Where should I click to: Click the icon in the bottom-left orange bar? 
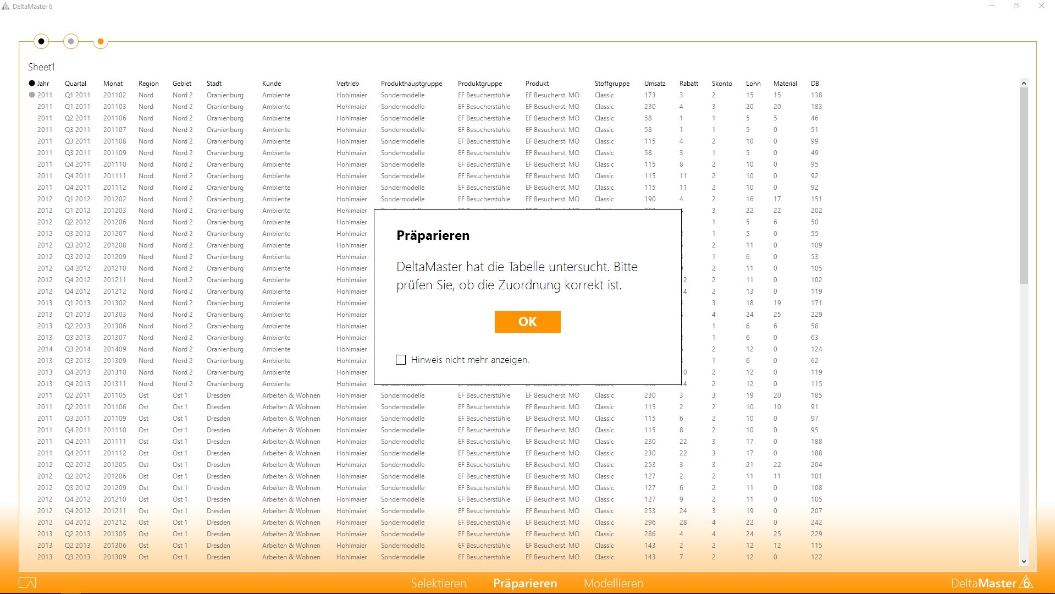pyautogui.click(x=27, y=583)
